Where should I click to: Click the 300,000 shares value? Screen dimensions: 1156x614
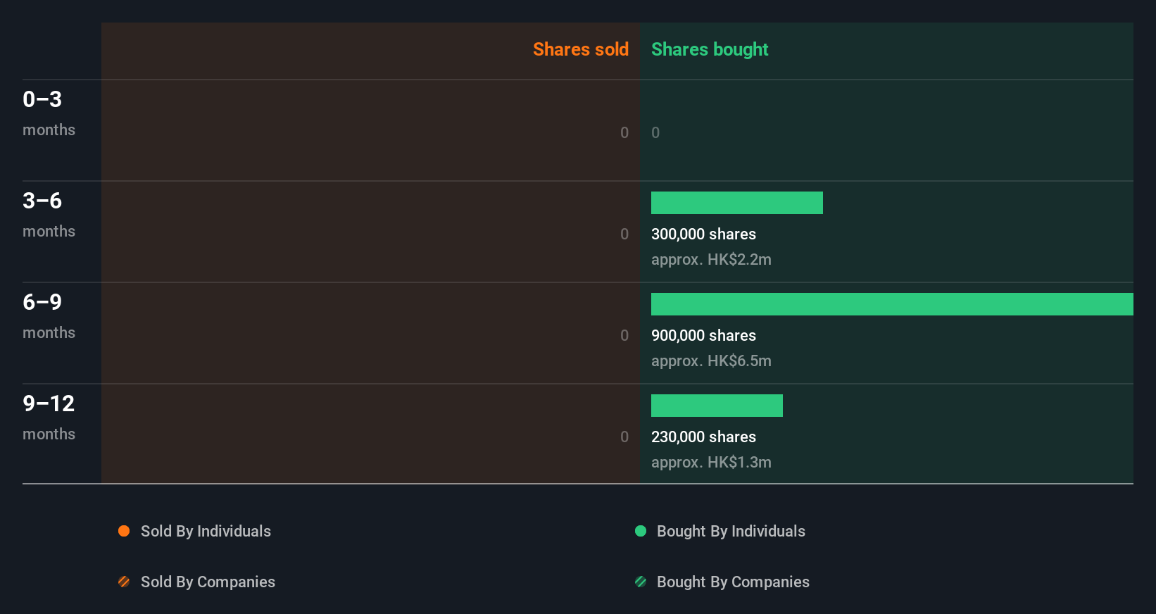703,234
